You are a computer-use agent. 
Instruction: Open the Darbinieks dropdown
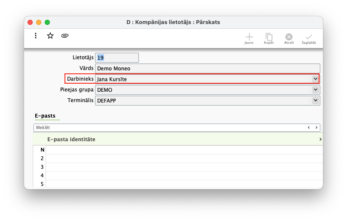[316, 79]
